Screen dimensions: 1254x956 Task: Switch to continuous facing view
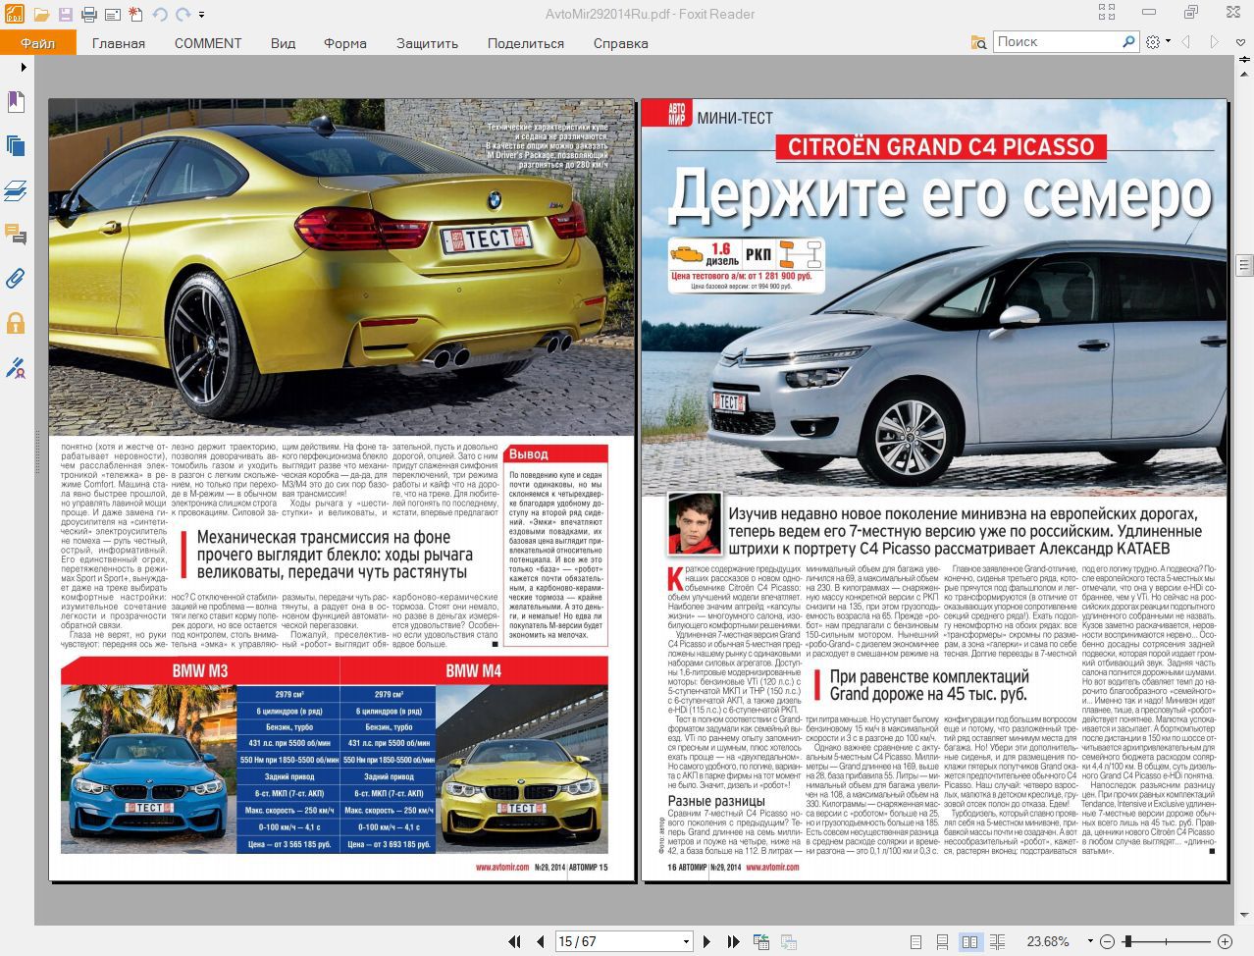click(x=997, y=941)
